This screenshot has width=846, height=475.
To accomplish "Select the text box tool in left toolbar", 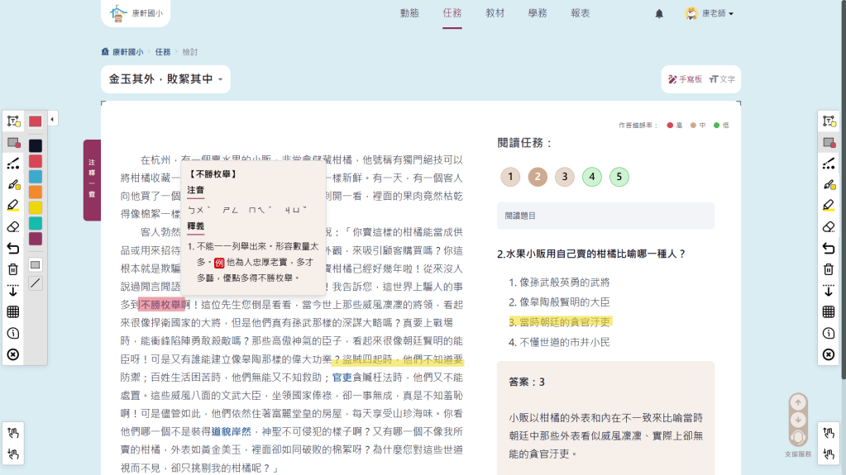I will (x=13, y=121).
